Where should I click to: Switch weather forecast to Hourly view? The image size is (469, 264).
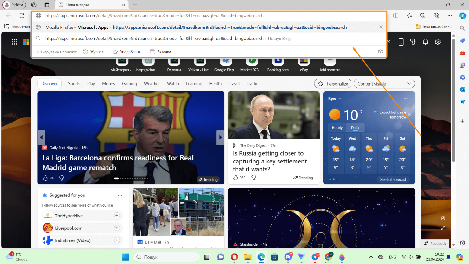pos(337,127)
